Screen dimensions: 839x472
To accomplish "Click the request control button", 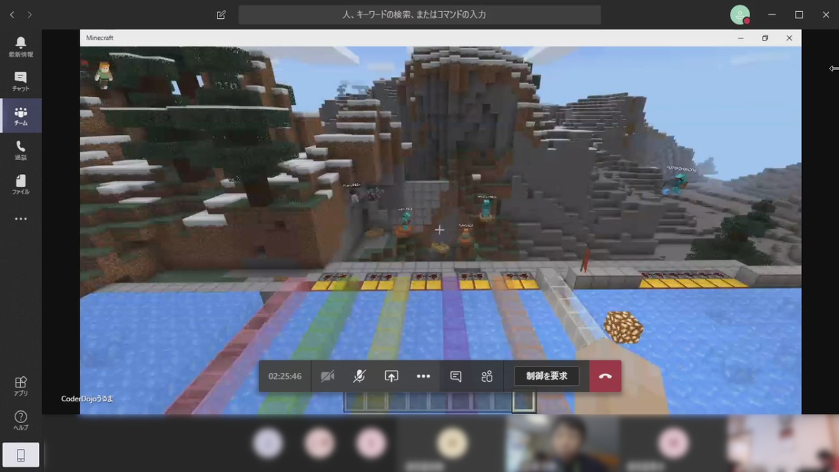I will pyautogui.click(x=547, y=376).
